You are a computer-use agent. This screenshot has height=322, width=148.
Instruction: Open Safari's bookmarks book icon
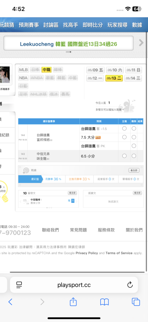104,302
